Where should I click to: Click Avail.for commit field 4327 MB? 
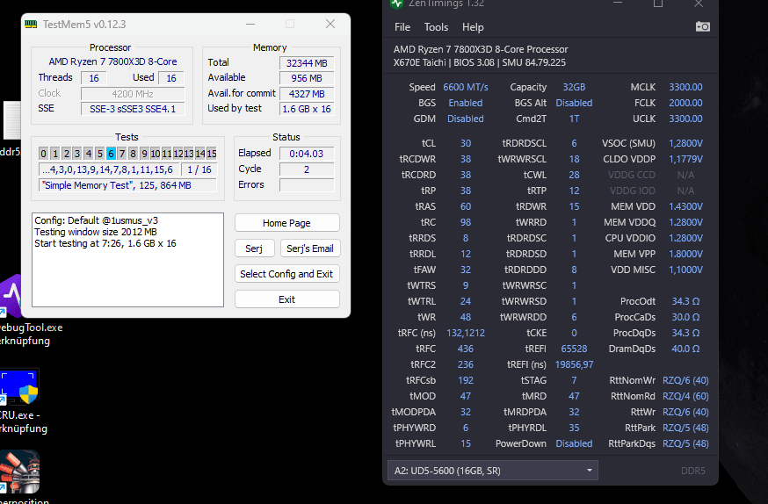point(307,94)
